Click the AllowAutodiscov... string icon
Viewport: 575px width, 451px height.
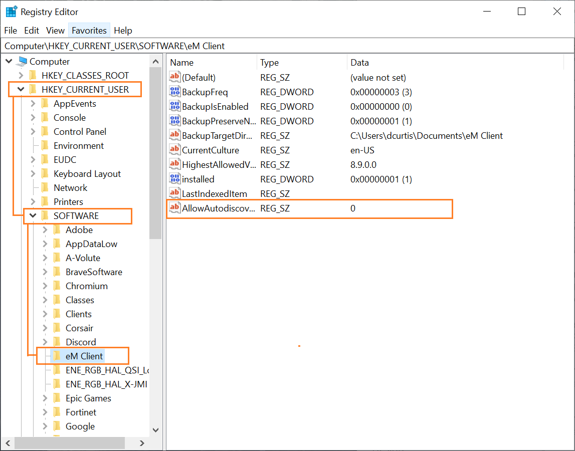(x=174, y=208)
